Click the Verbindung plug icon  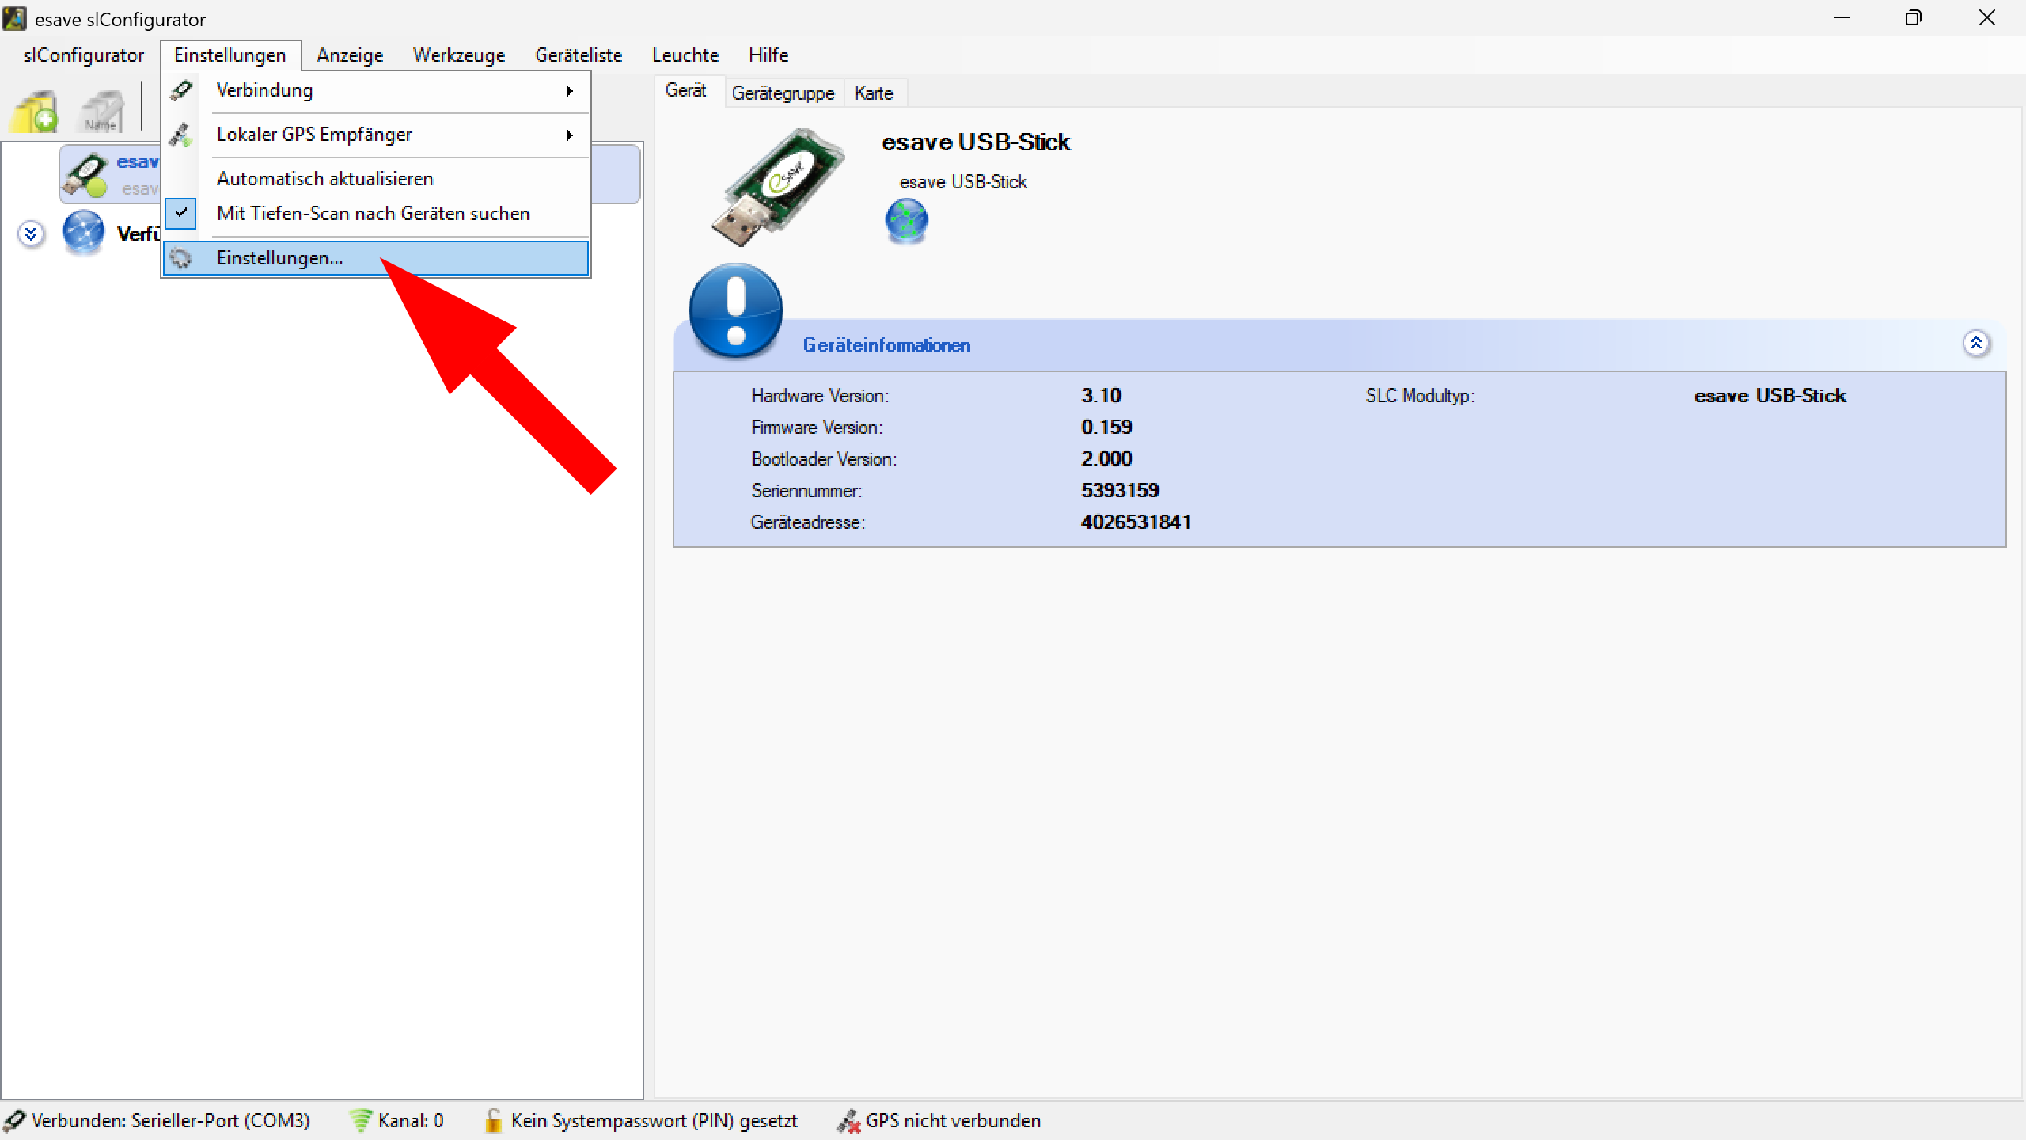(x=181, y=90)
